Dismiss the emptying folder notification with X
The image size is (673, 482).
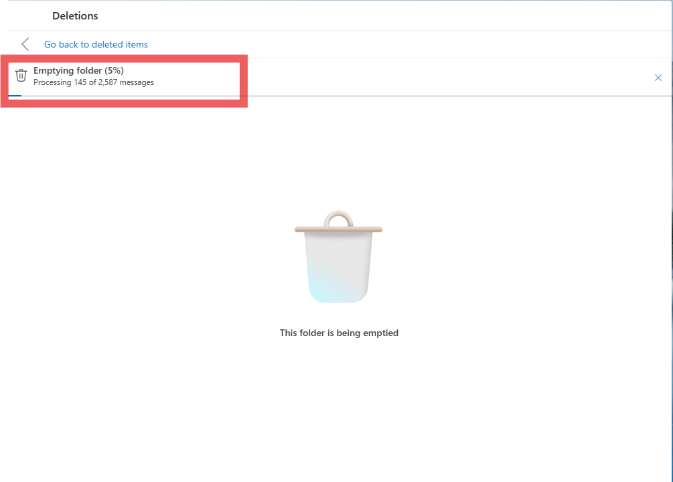[x=658, y=78]
